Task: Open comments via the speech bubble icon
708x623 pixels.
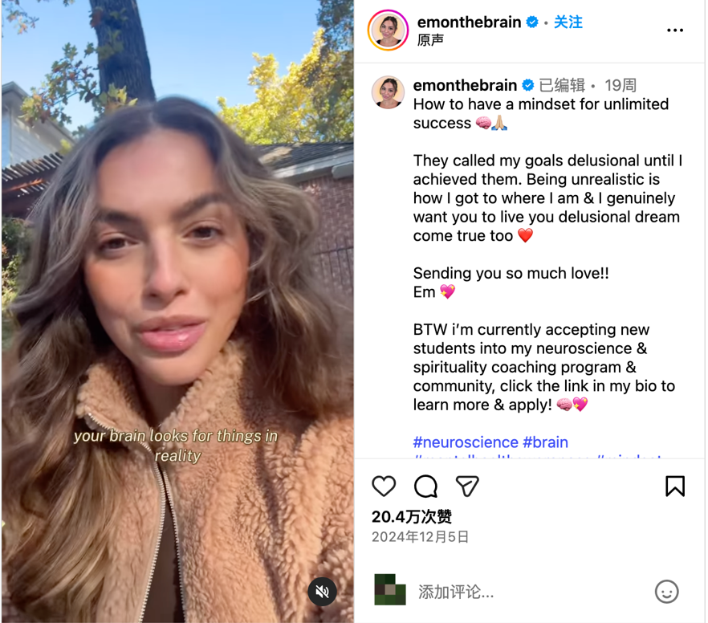Action: [425, 487]
